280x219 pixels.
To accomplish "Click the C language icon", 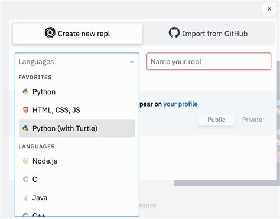I will click(x=25, y=179).
